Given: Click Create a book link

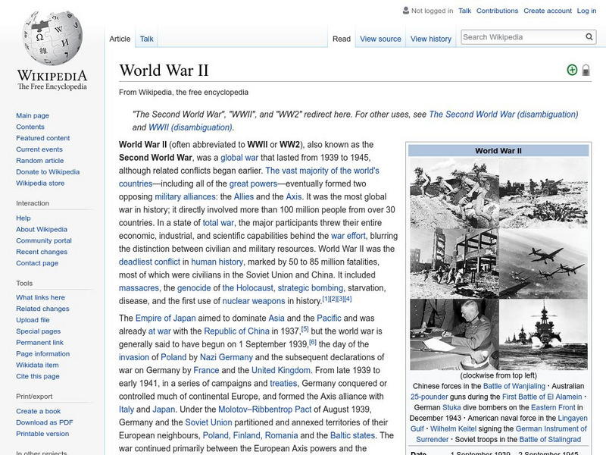Looking at the screenshot, I should 39,411.
